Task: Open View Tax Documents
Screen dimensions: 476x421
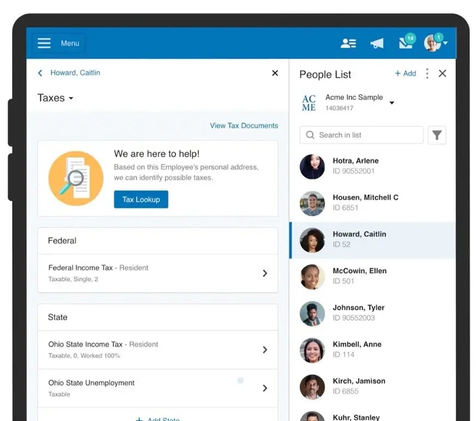Action: click(x=244, y=125)
